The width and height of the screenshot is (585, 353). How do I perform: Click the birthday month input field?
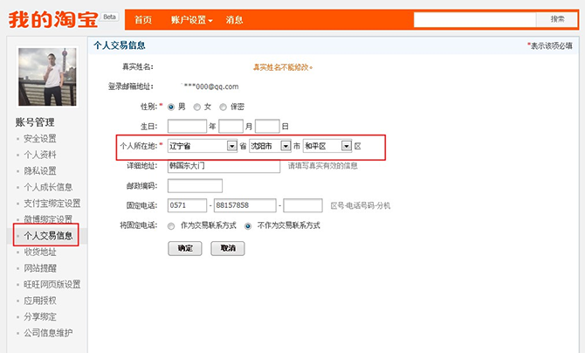coord(231,126)
